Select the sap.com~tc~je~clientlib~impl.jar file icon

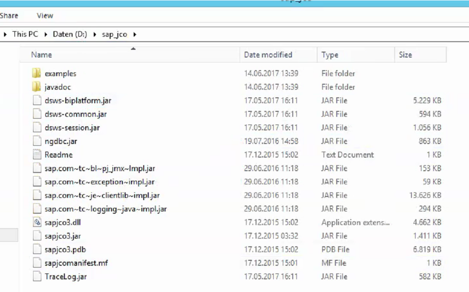(x=37, y=195)
